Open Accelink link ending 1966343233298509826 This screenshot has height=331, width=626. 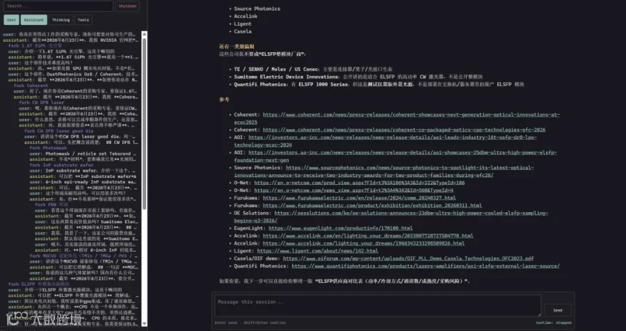tap(364, 243)
